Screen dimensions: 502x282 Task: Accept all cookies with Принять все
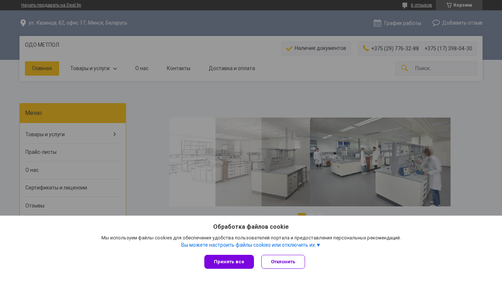pyautogui.click(x=229, y=262)
